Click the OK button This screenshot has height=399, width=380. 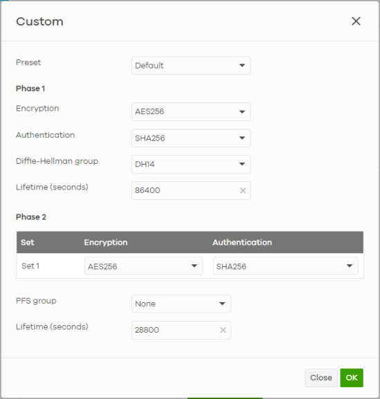352,378
